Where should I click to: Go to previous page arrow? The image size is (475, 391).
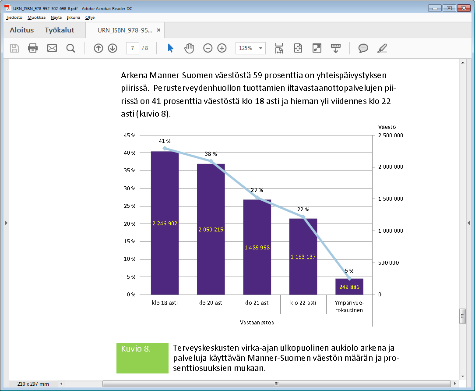coord(99,48)
